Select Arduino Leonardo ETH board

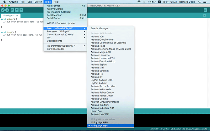(111, 58)
